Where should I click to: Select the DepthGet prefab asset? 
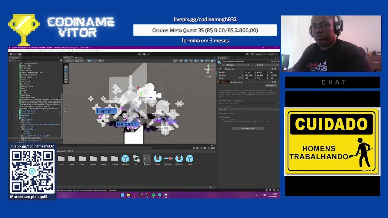pyautogui.click(x=125, y=160)
